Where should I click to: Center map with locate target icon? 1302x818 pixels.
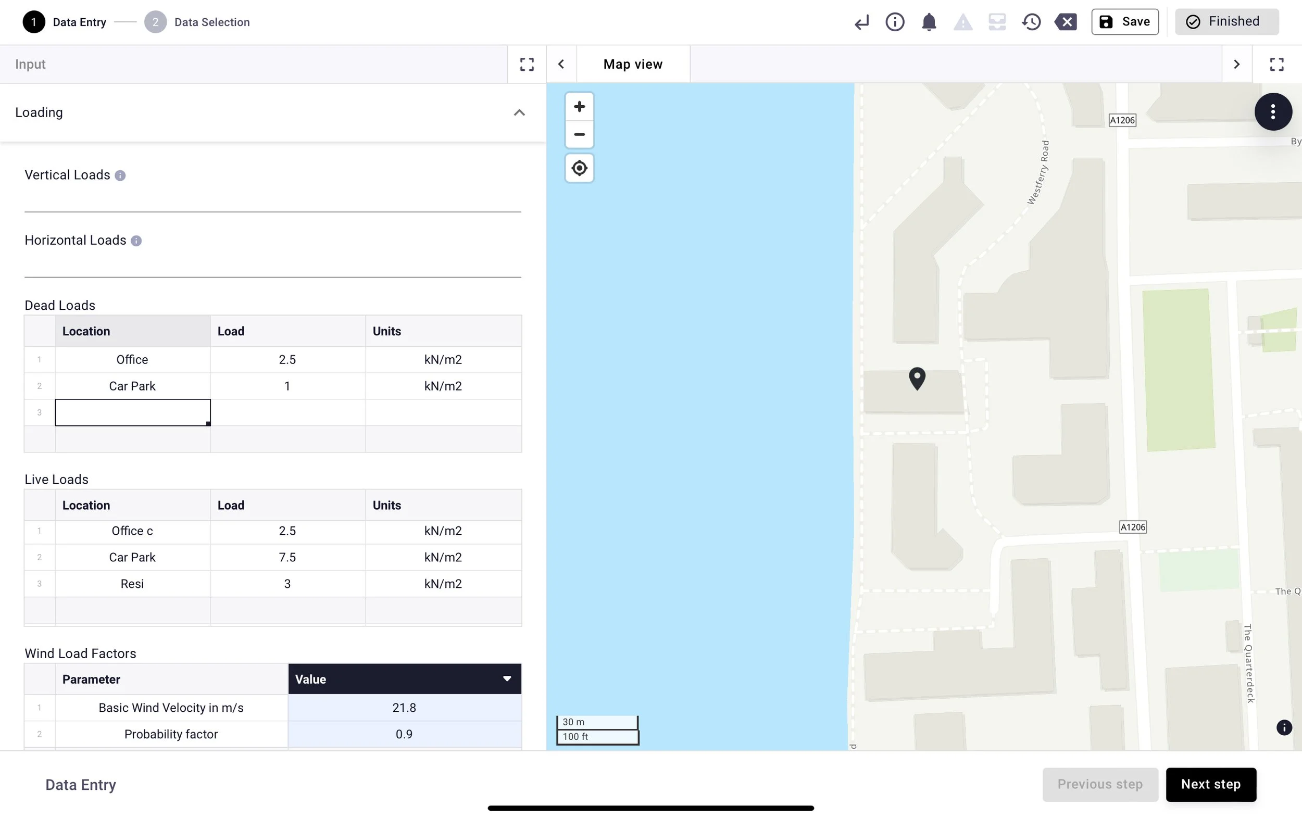coord(579,168)
